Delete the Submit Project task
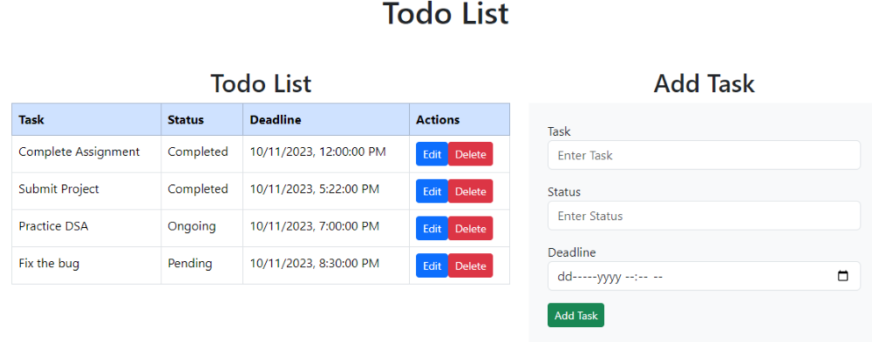This screenshot has height=342, width=872. [471, 191]
